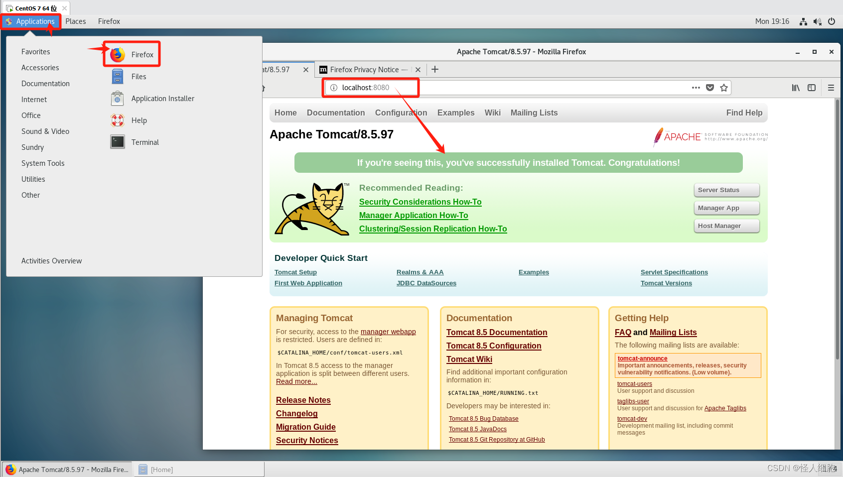Select the Favorites category

click(x=36, y=52)
